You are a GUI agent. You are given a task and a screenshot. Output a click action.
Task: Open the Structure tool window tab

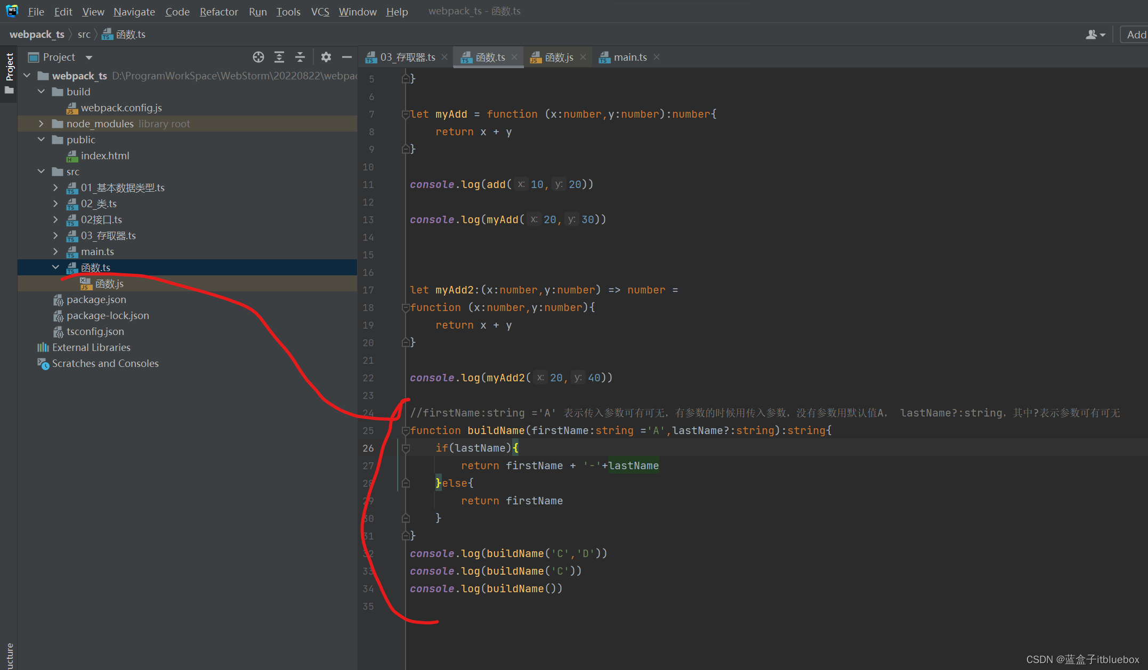(x=9, y=656)
